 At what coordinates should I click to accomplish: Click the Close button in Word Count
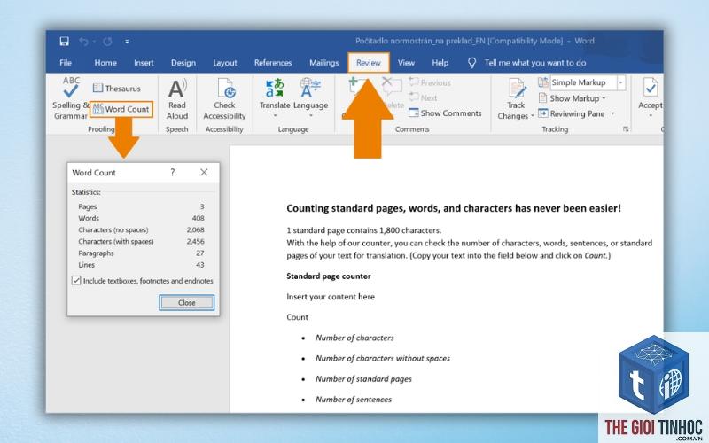187,303
